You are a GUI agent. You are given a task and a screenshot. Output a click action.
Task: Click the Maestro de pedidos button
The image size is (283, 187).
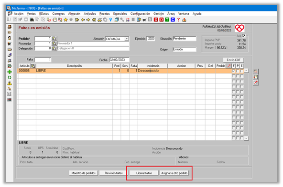tap(83, 173)
